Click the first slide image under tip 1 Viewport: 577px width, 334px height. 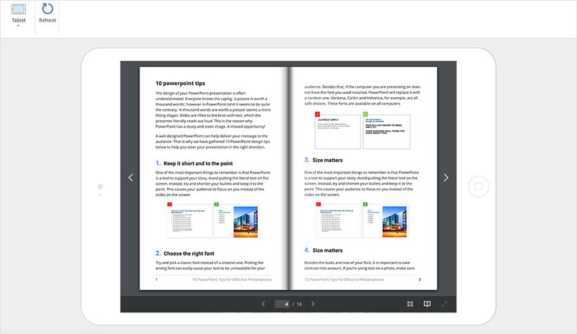[189, 221]
